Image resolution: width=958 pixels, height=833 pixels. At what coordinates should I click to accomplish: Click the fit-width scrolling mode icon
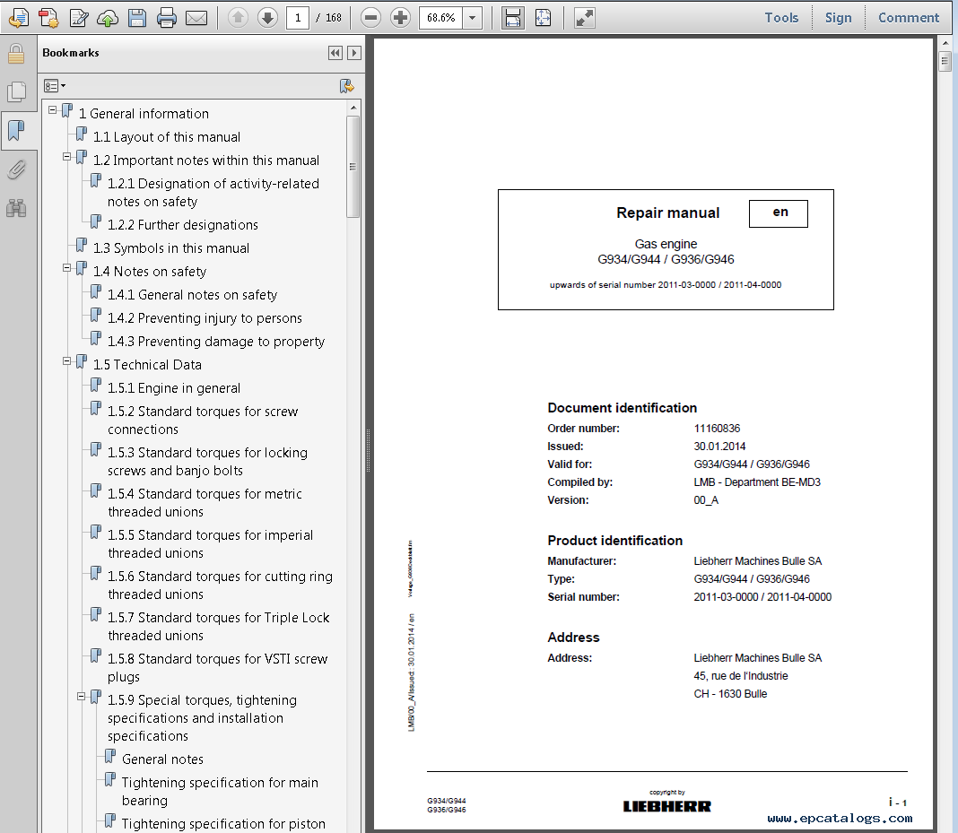click(512, 18)
